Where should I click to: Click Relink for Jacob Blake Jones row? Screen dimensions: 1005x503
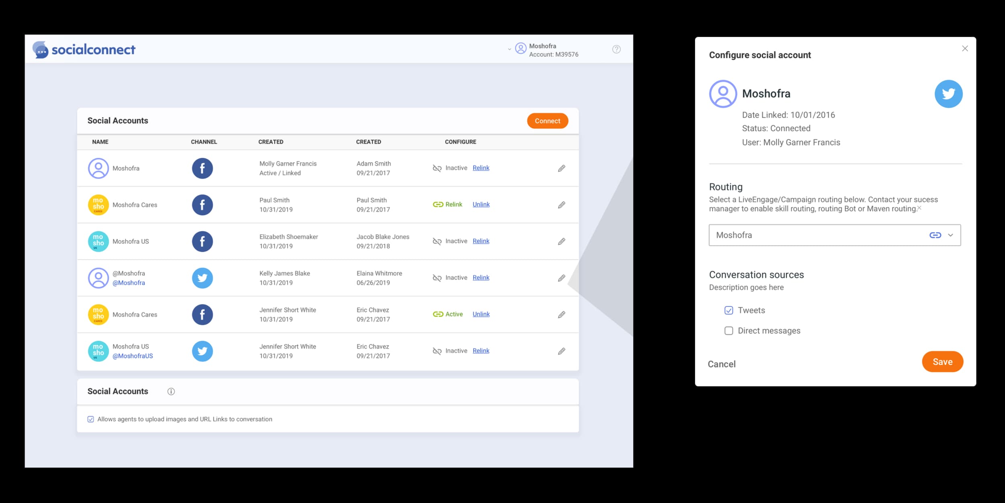(x=481, y=241)
